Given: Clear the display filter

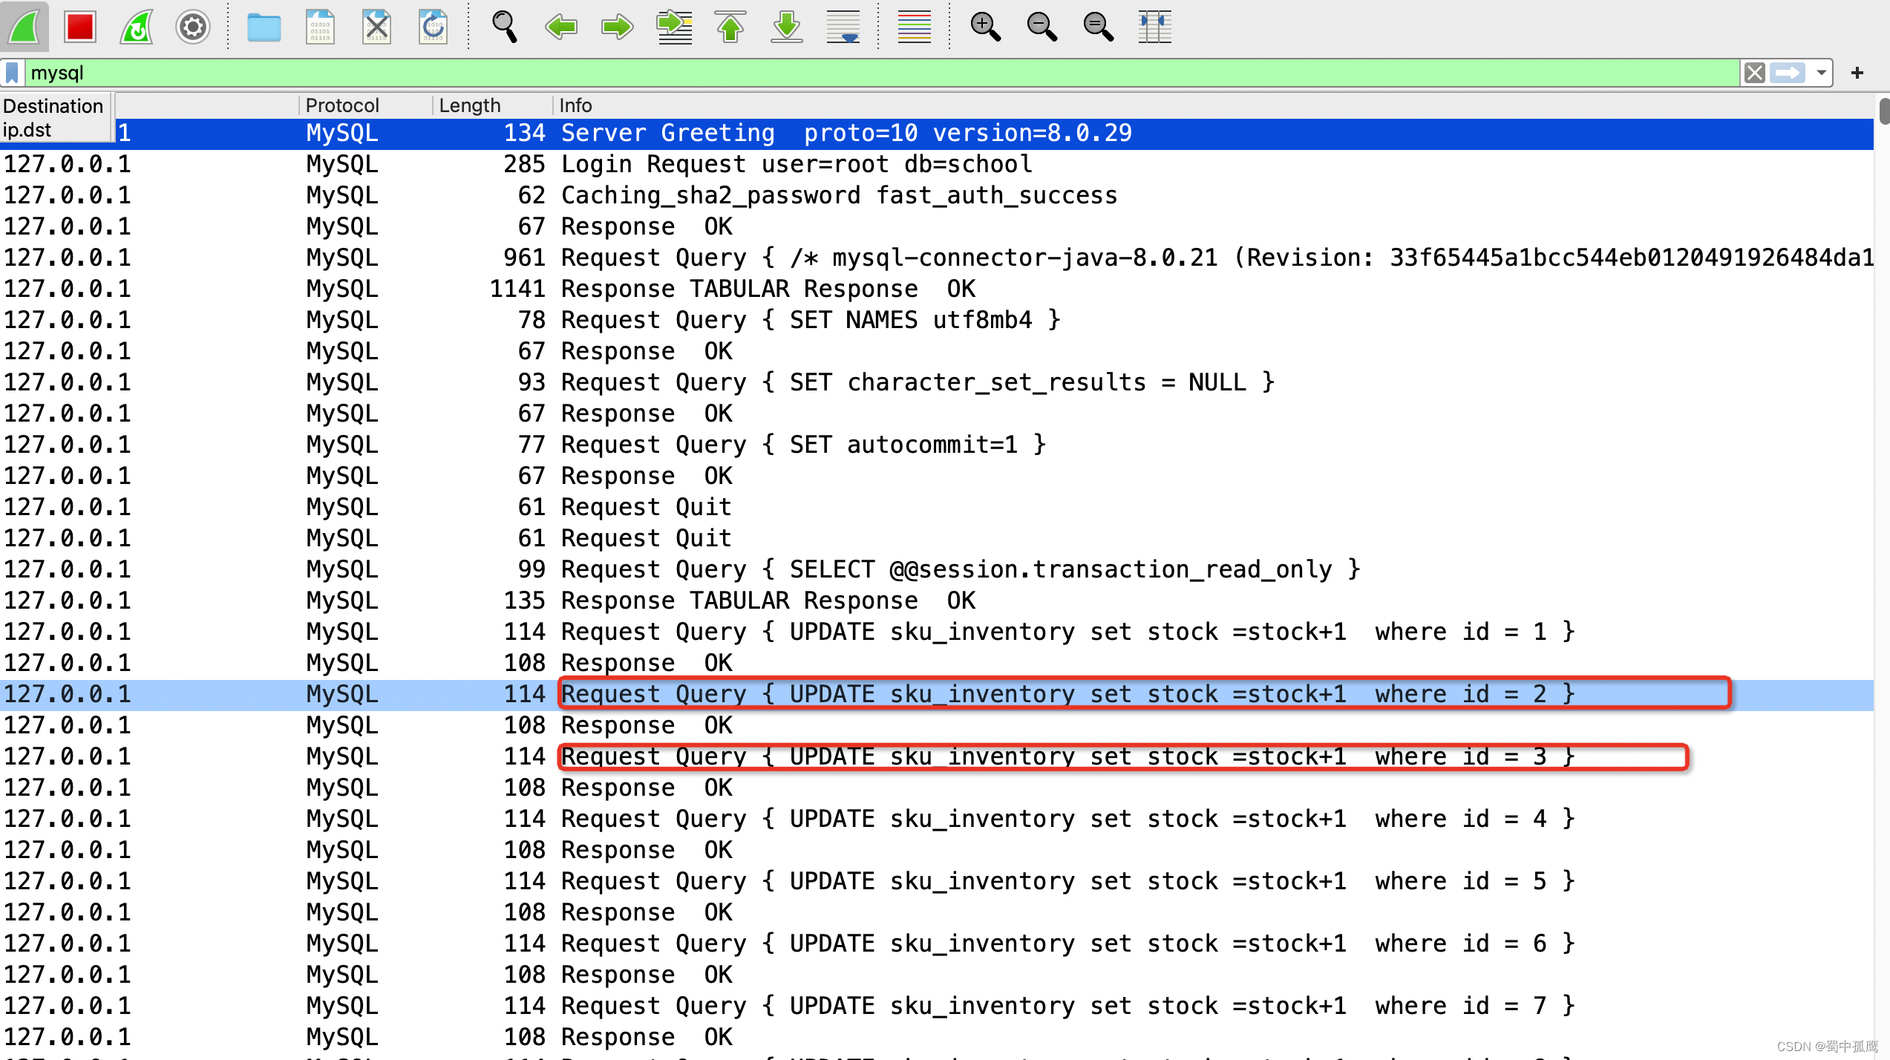Looking at the screenshot, I should [1755, 73].
